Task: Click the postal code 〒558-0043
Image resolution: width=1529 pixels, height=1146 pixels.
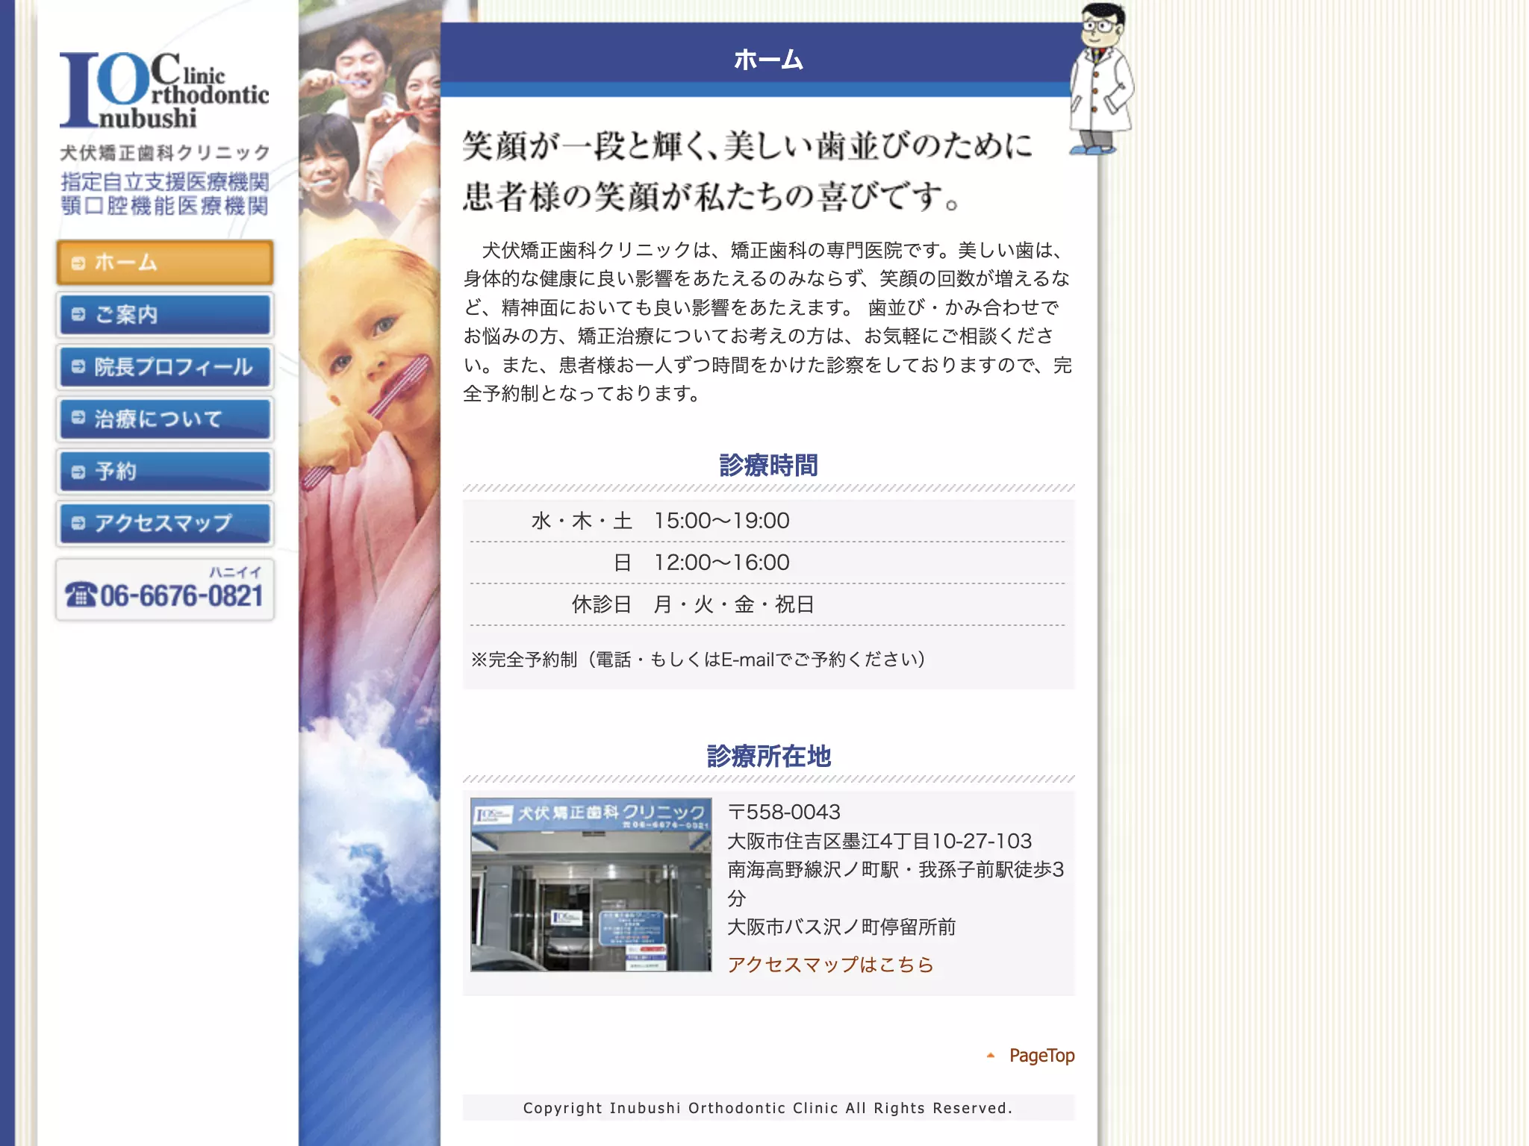Action: [784, 812]
